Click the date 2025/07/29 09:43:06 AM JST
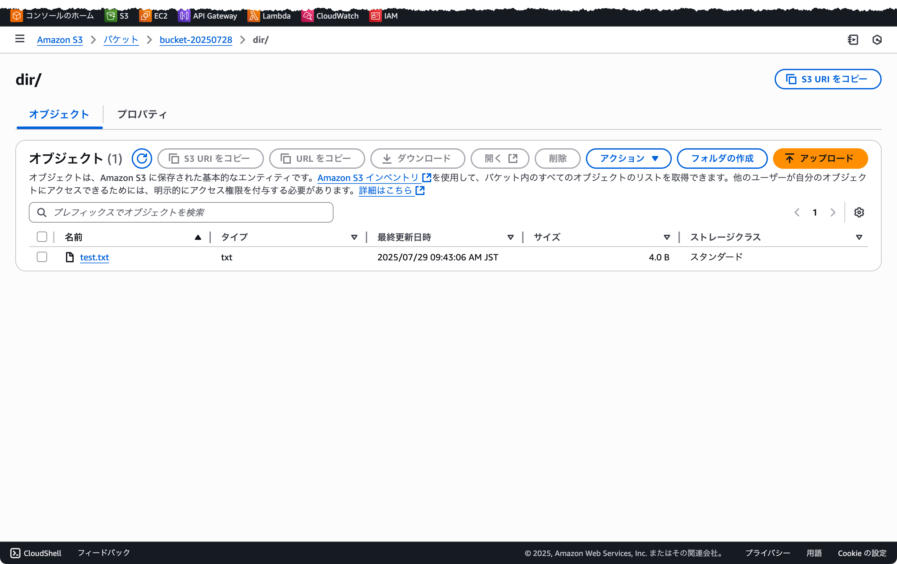The image size is (897, 564). pyautogui.click(x=438, y=257)
